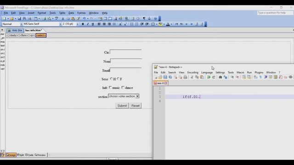Click Undo icon in FrontPage toolbar
Screen dimensions: 294x165
click(x=84, y=18)
